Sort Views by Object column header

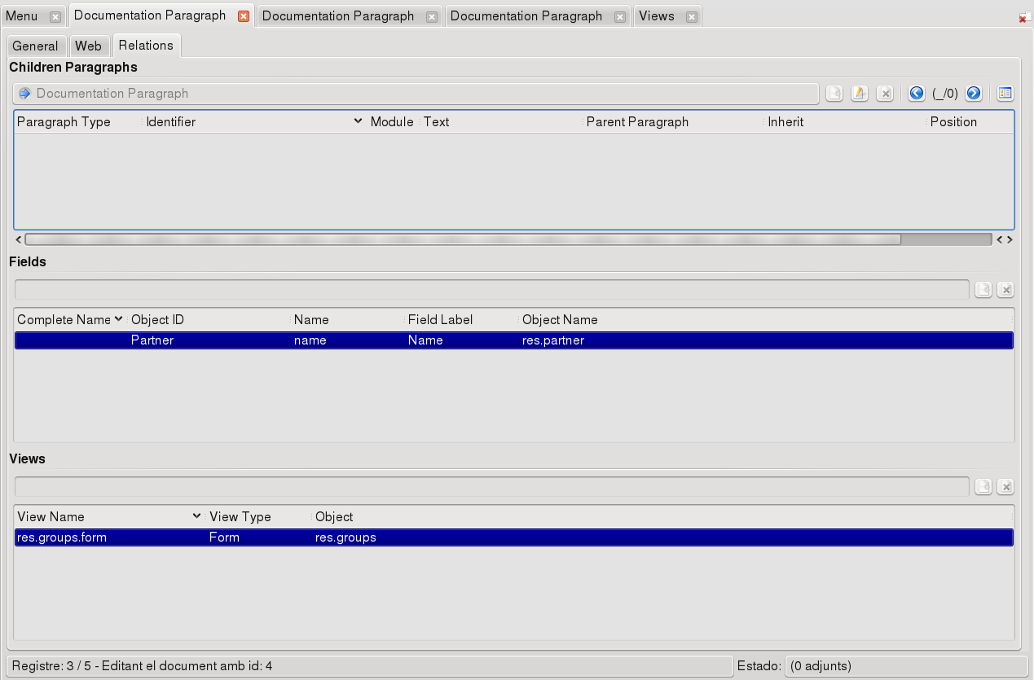pos(334,517)
